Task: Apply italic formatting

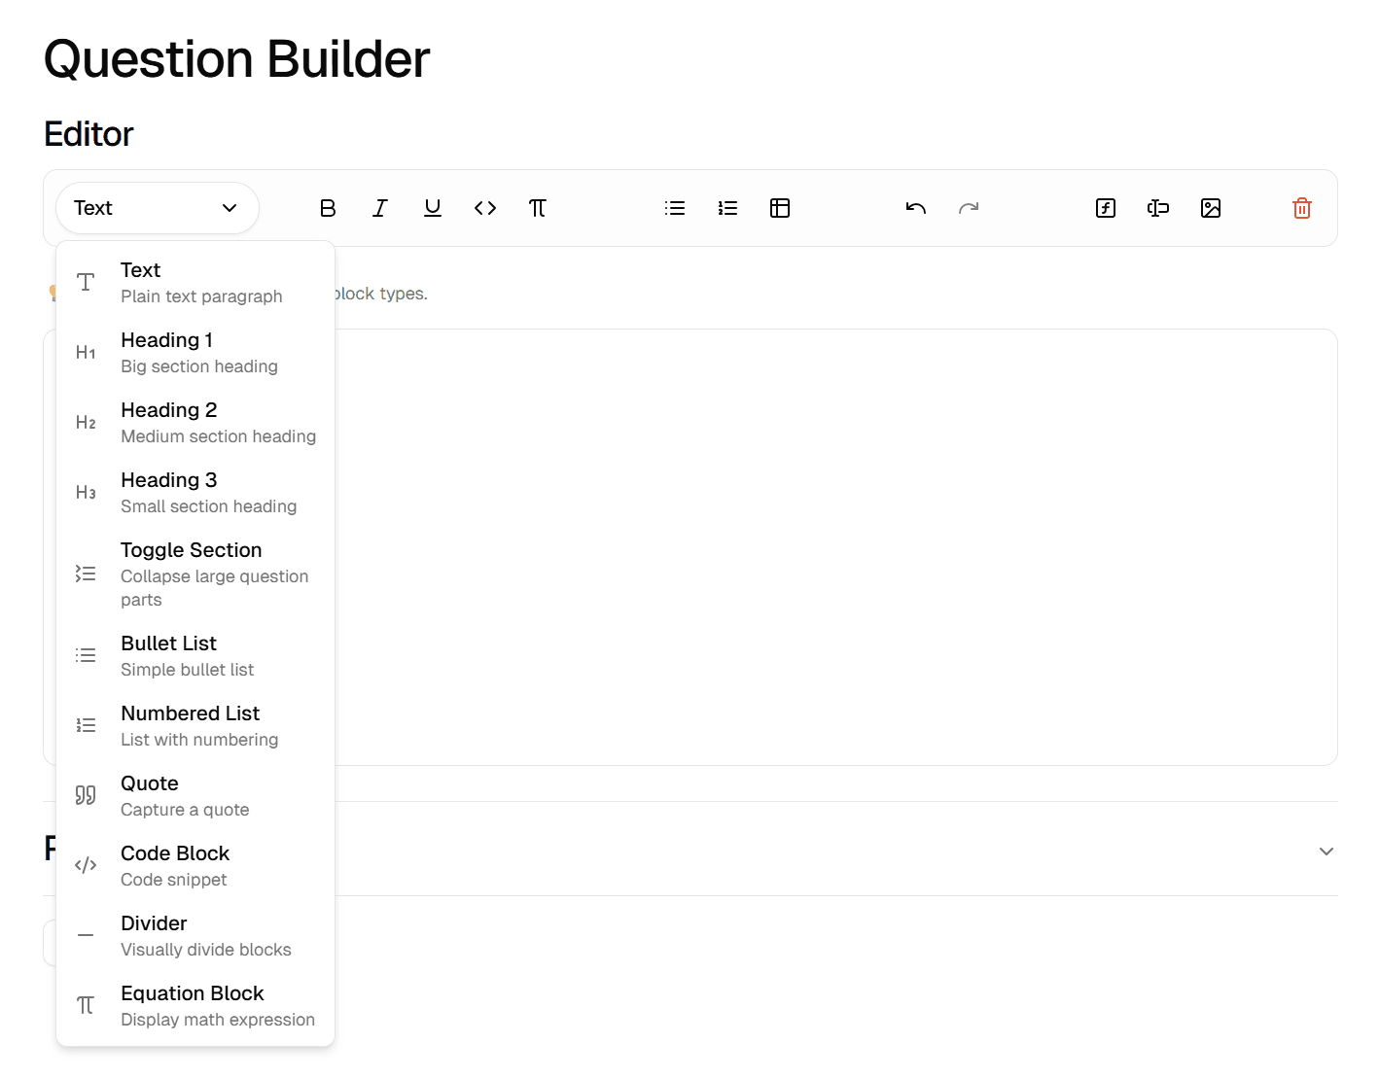Action: click(380, 207)
